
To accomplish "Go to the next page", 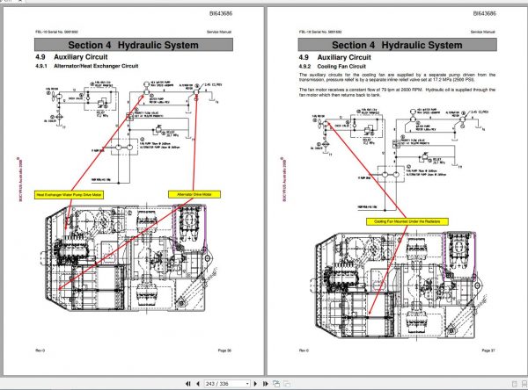I will [255, 384].
